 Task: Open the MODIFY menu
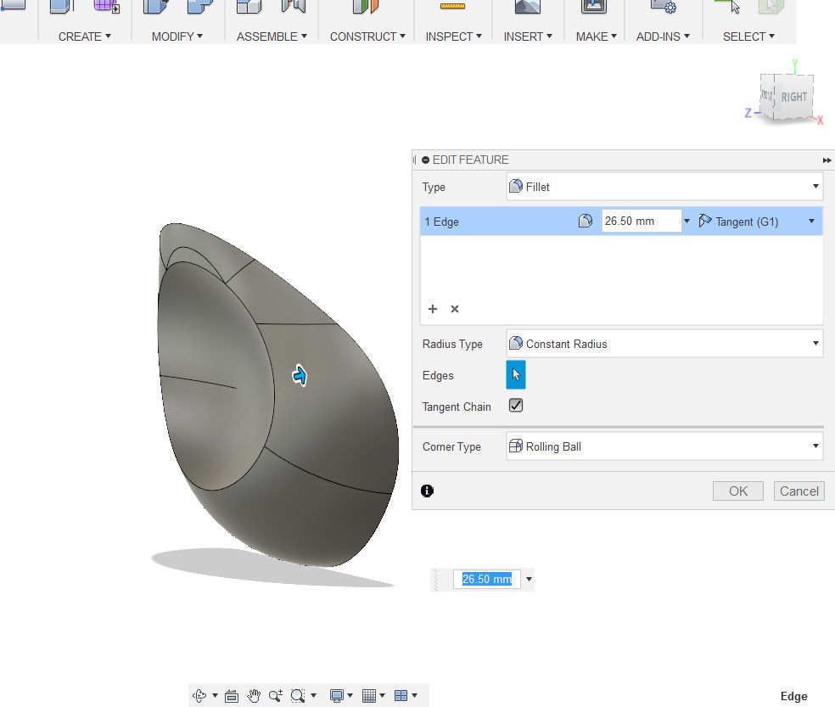[x=177, y=36]
